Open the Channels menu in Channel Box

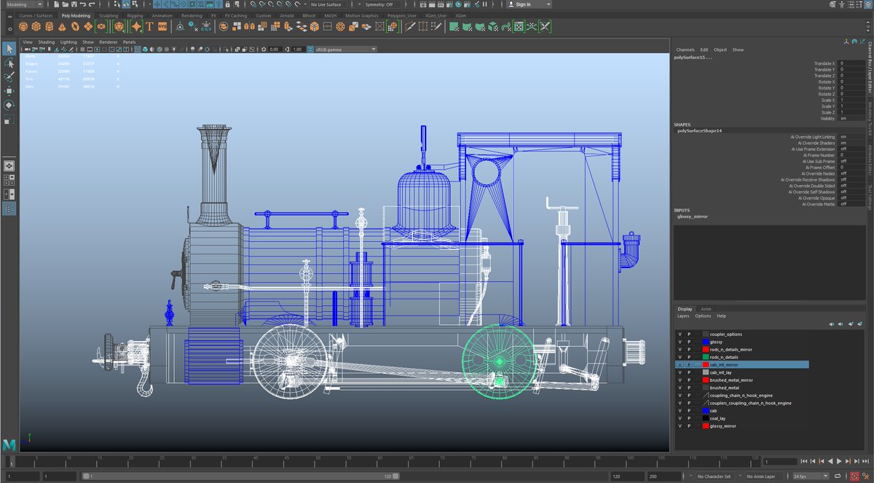685,50
